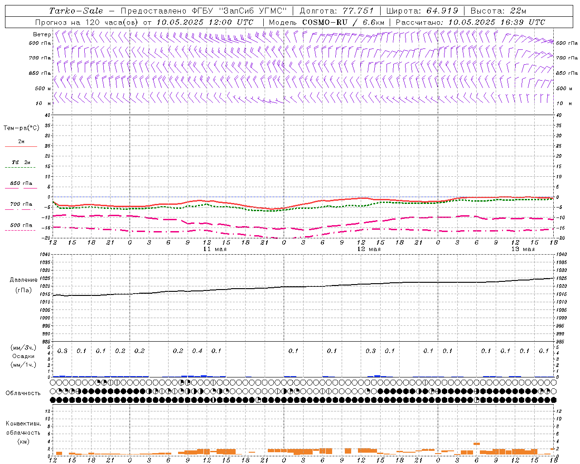Click "Прогноз на 120 часа(ов)" forecast text

click(87, 22)
